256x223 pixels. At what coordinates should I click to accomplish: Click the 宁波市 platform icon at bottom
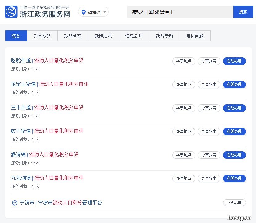point(15,203)
